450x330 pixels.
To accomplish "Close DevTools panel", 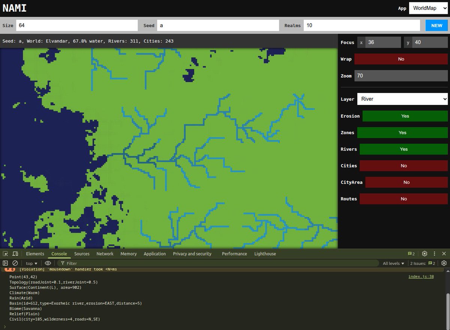I will tap(444, 254).
